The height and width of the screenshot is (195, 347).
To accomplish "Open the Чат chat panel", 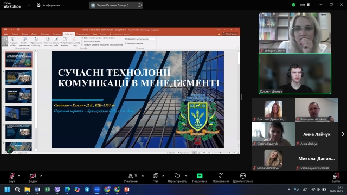I will pos(156,178).
